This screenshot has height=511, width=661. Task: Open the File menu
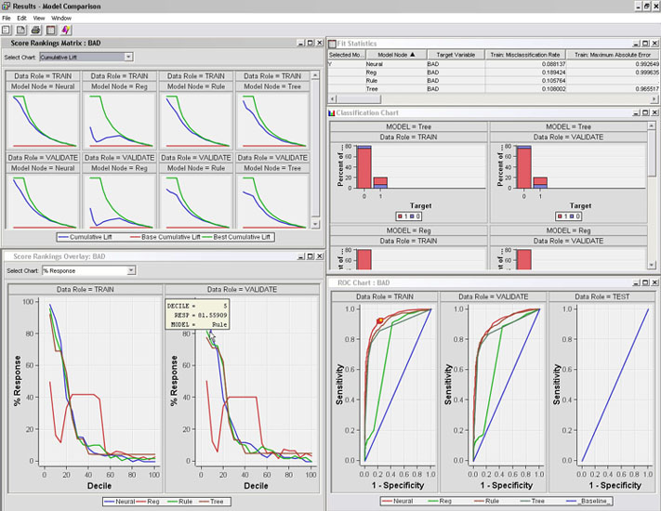(7, 18)
